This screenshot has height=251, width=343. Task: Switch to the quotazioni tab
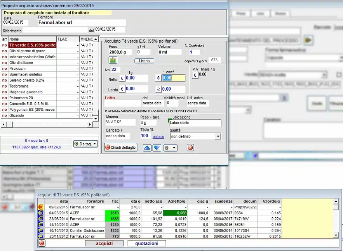146,243
